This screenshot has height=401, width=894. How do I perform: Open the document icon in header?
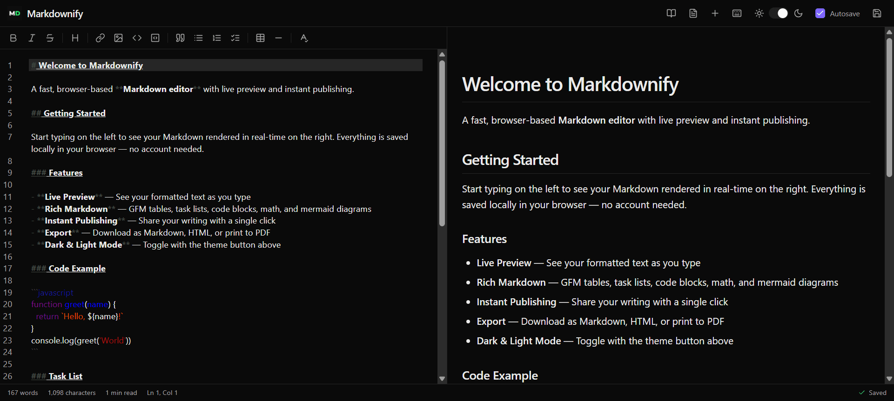[x=693, y=13]
